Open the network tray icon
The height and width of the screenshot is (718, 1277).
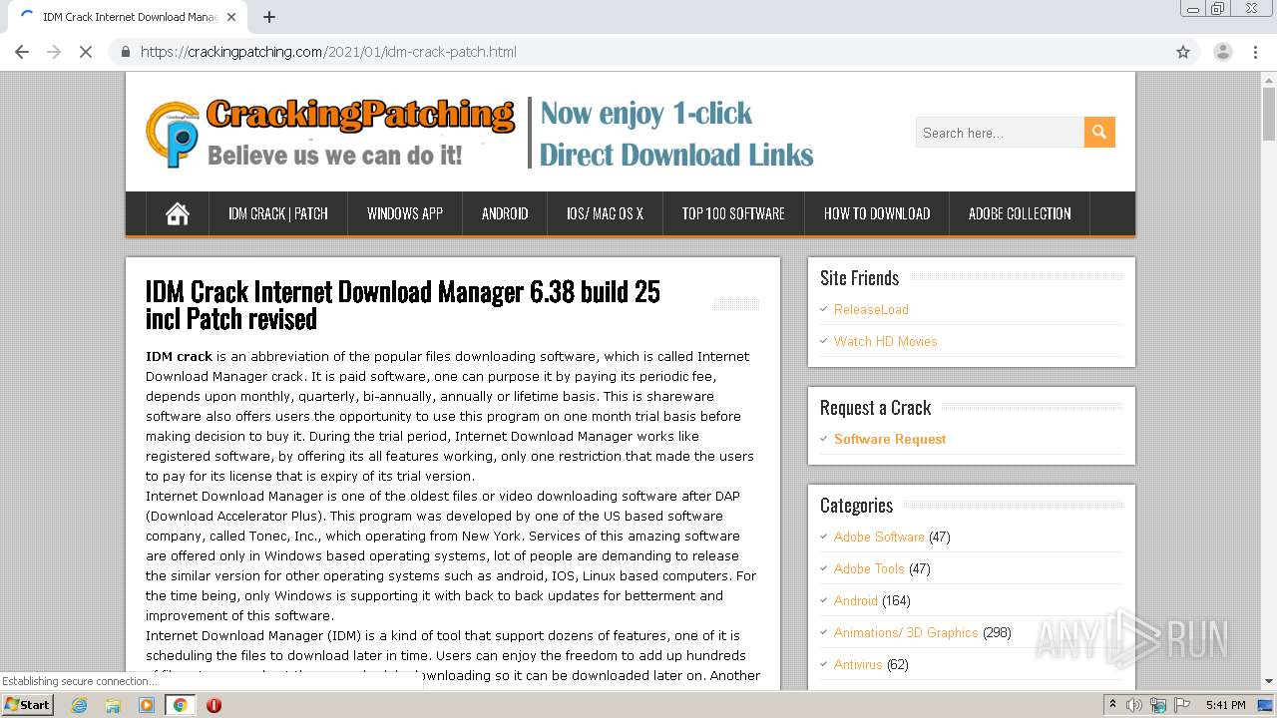pos(1158,705)
